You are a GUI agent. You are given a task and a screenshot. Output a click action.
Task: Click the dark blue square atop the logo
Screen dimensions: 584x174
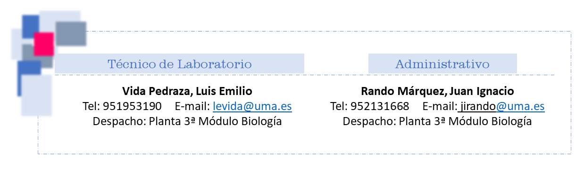(x=31, y=27)
